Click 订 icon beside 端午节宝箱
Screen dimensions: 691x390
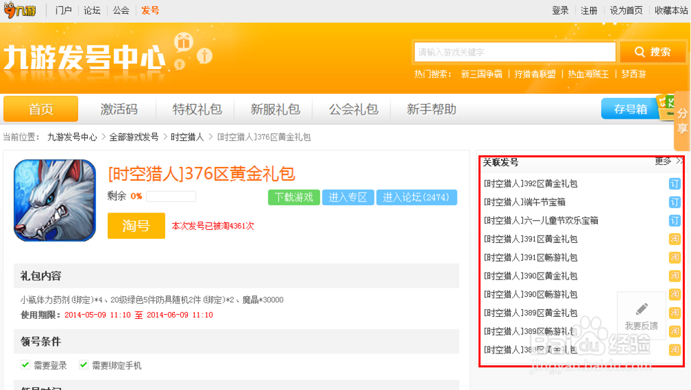[x=674, y=202]
